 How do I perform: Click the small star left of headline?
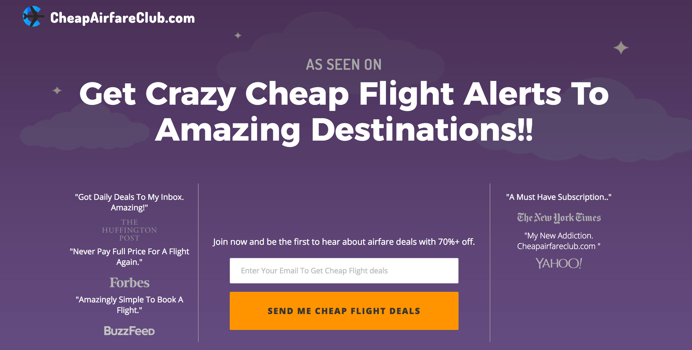click(57, 91)
